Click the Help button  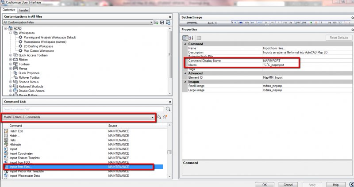(336, 185)
